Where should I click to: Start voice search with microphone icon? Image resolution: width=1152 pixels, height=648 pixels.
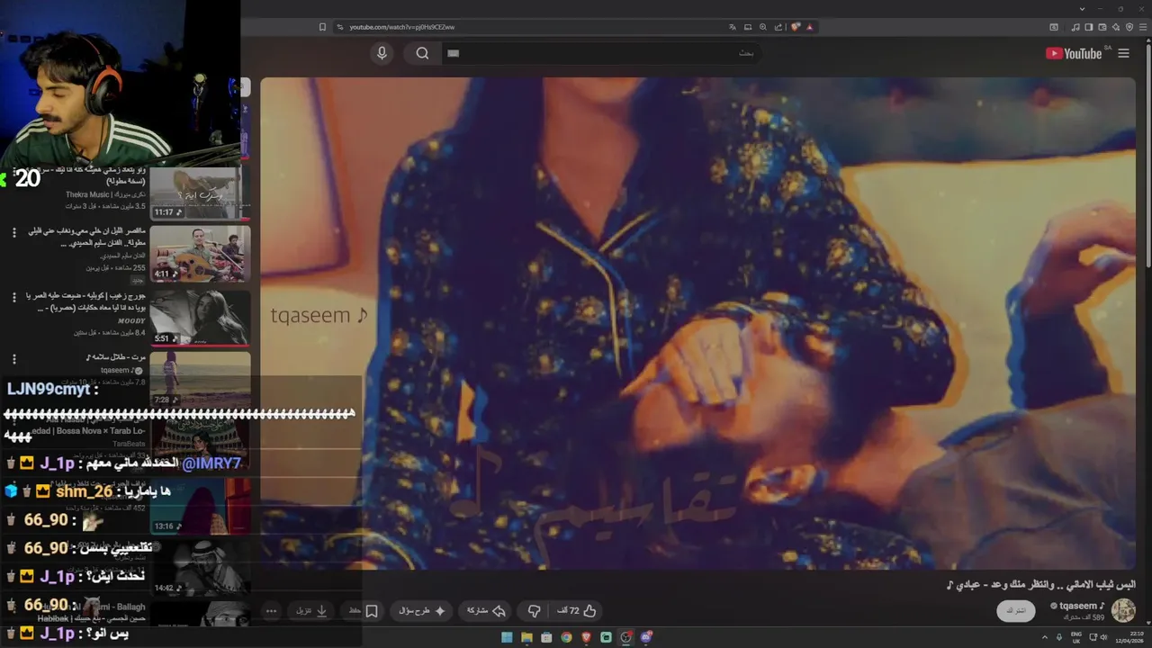(x=382, y=53)
